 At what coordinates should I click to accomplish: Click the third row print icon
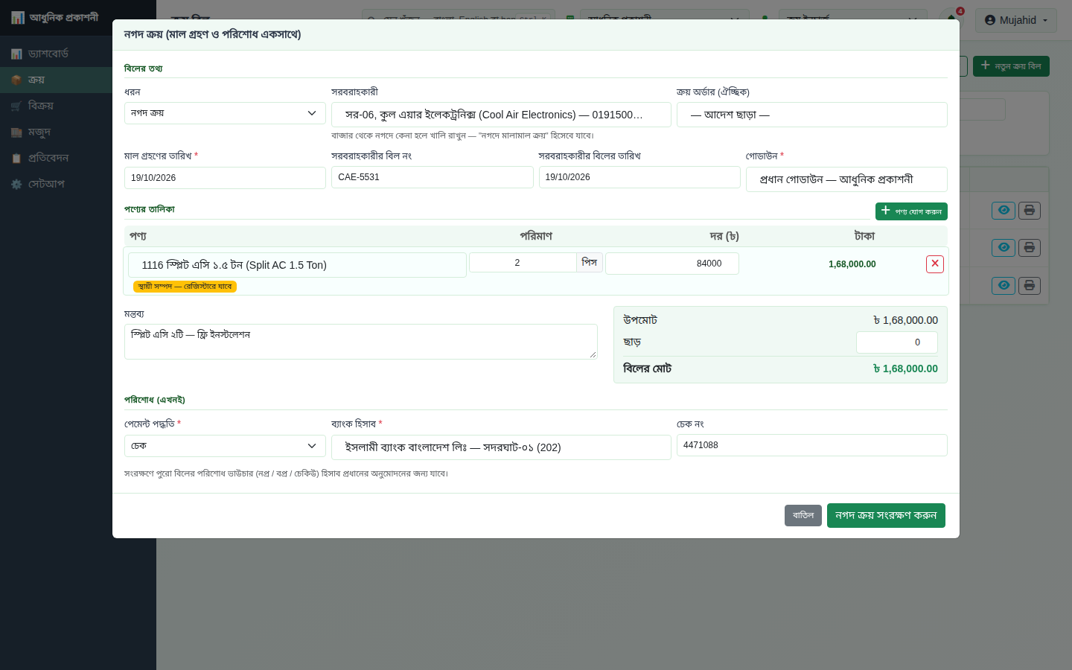pos(1030,286)
